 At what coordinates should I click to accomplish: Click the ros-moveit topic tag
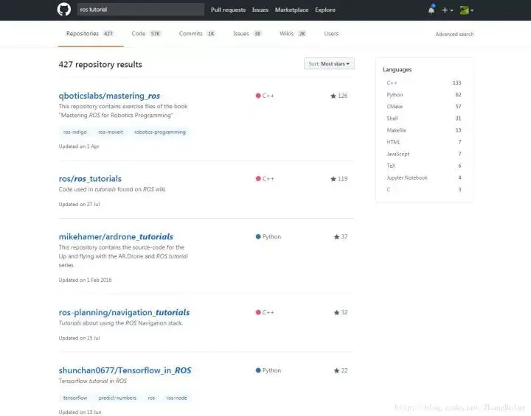(x=110, y=133)
